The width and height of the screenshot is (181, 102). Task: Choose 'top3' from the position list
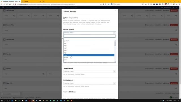coord(89,50)
